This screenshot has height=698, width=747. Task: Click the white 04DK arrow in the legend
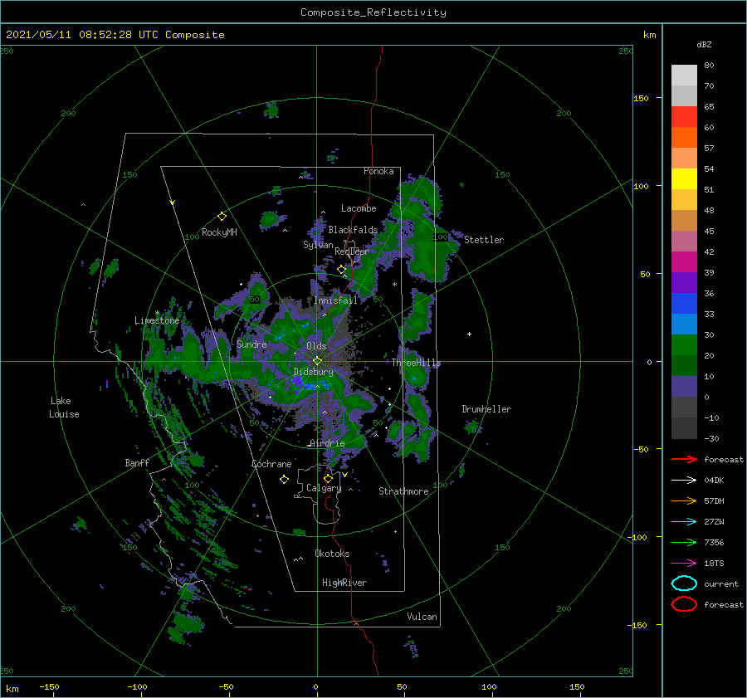tap(684, 480)
